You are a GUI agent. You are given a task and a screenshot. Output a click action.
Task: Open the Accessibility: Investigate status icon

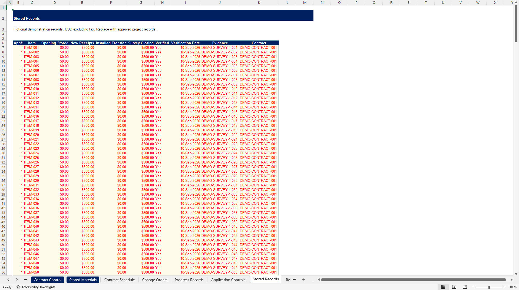36,287
